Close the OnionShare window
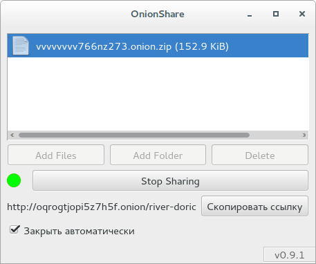Viewport: 316px width, 264px height. pos(302,14)
